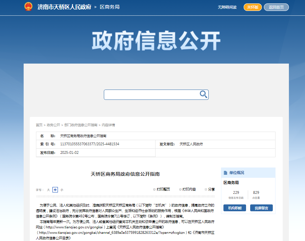Open 济南市天桥区人民政府 site title link
305x241 pixels.
tap(64, 7)
